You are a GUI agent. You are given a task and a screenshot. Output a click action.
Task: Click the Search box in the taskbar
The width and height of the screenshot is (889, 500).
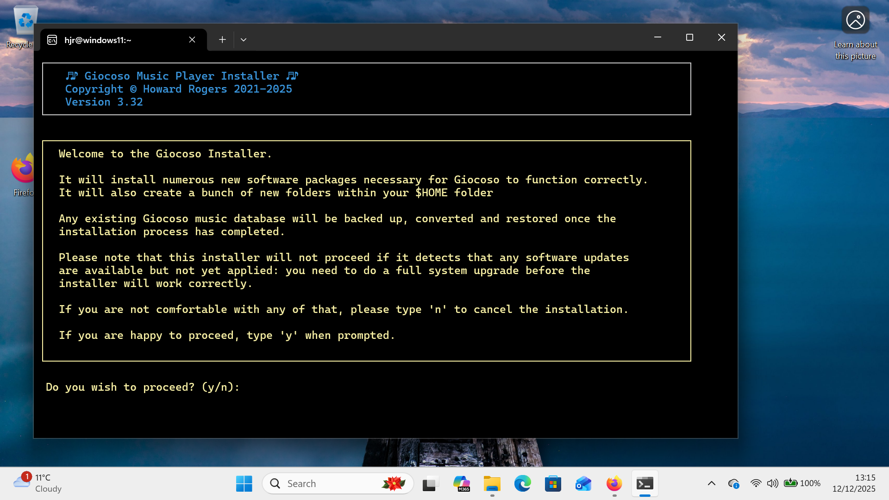338,483
